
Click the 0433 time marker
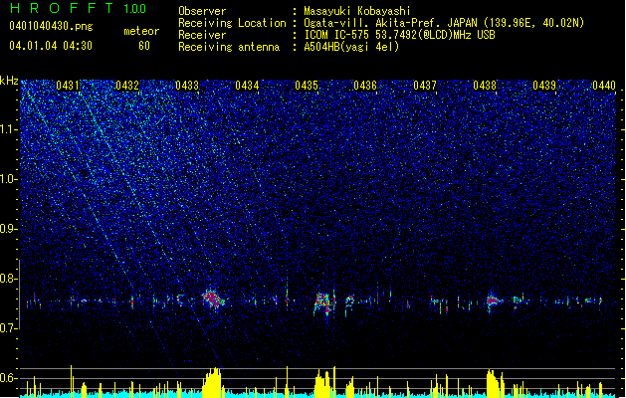pyautogui.click(x=187, y=86)
